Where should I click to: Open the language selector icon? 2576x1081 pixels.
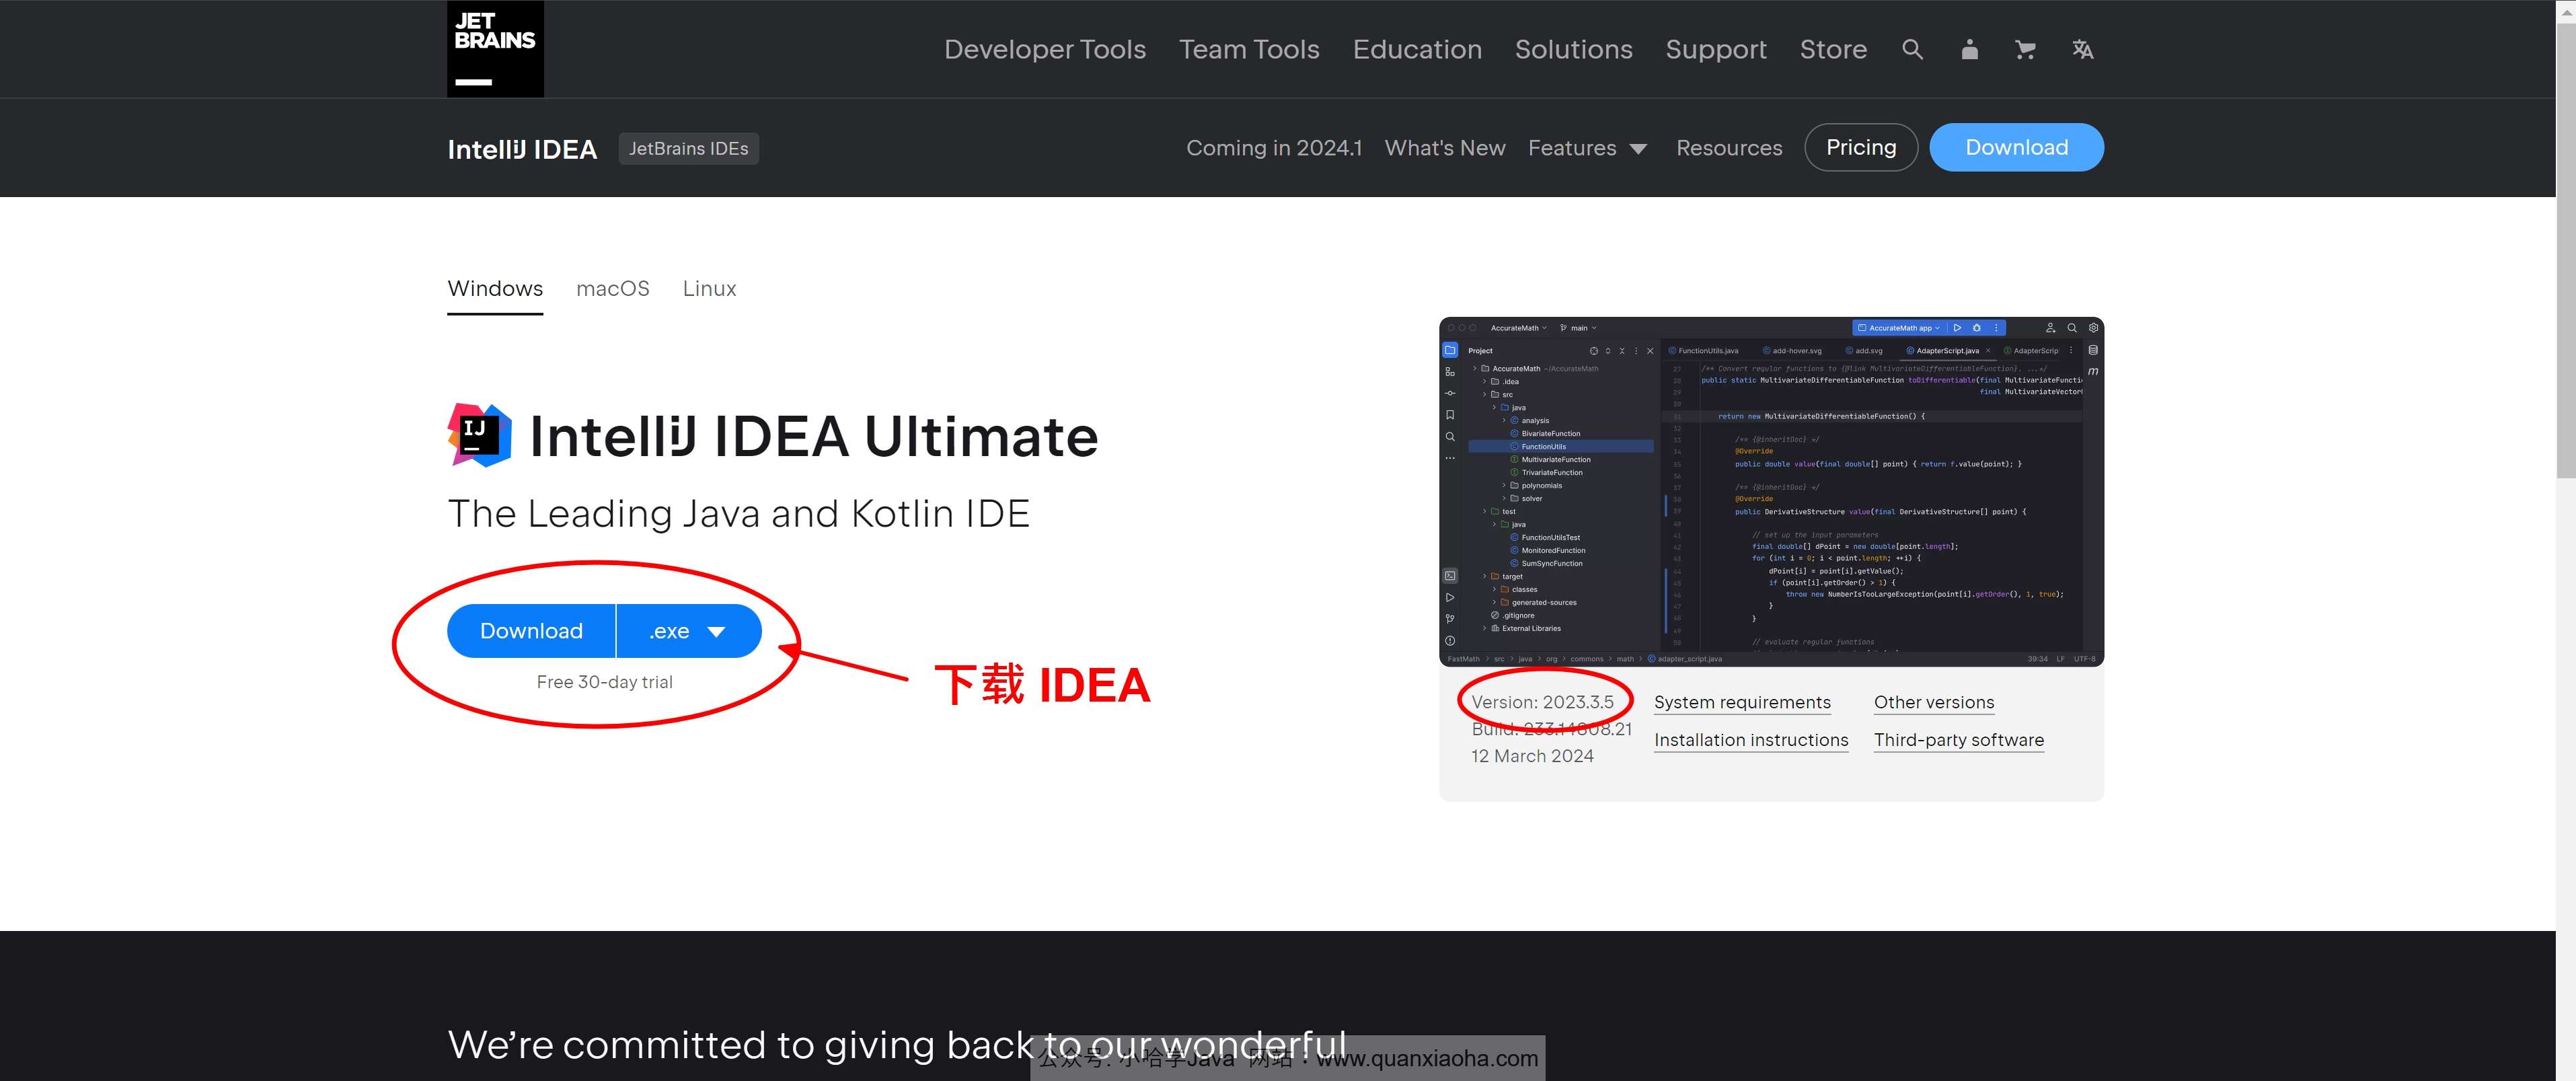[x=2082, y=49]
